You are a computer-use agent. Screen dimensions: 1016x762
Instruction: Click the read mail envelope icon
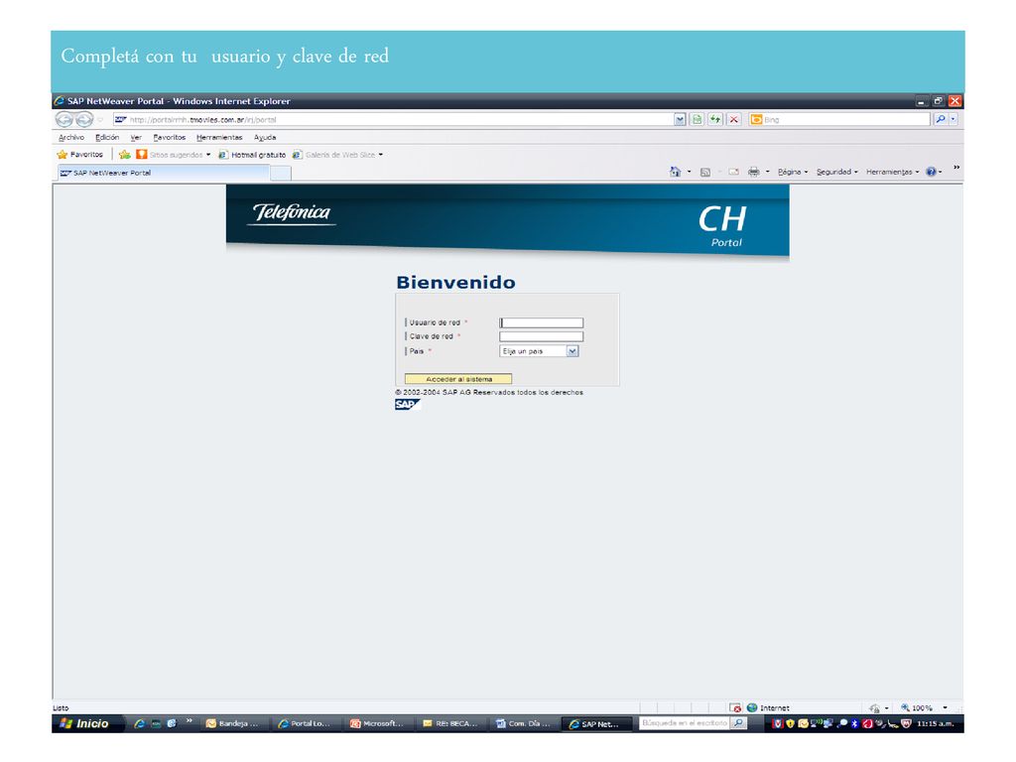tap(733, 172)
